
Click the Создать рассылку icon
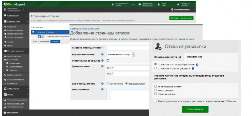[x=5, y=56]
